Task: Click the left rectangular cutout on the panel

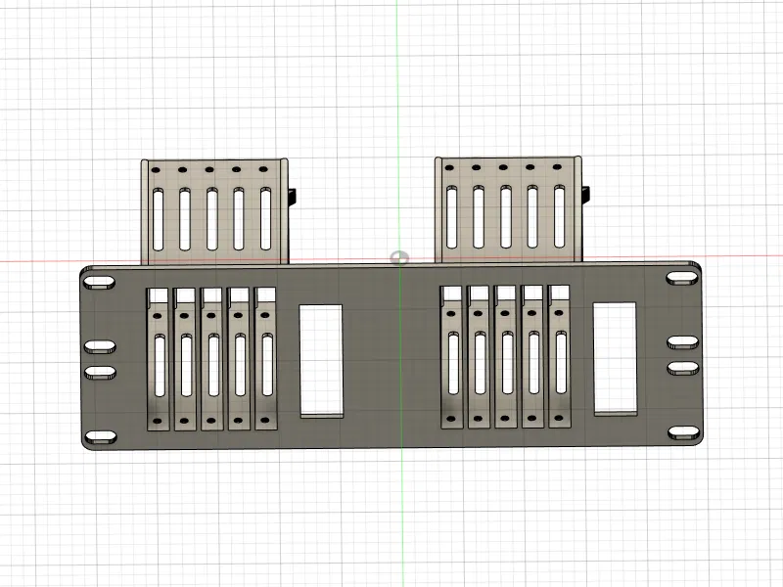Action: (x=321, y=362)
